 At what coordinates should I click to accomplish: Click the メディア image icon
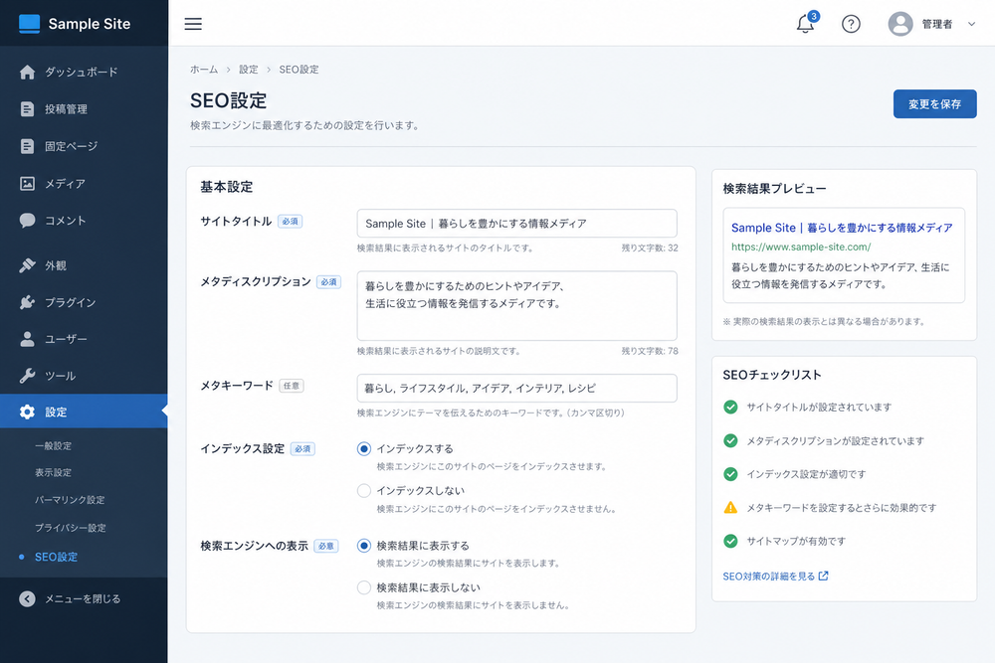[x=27, y=184]
